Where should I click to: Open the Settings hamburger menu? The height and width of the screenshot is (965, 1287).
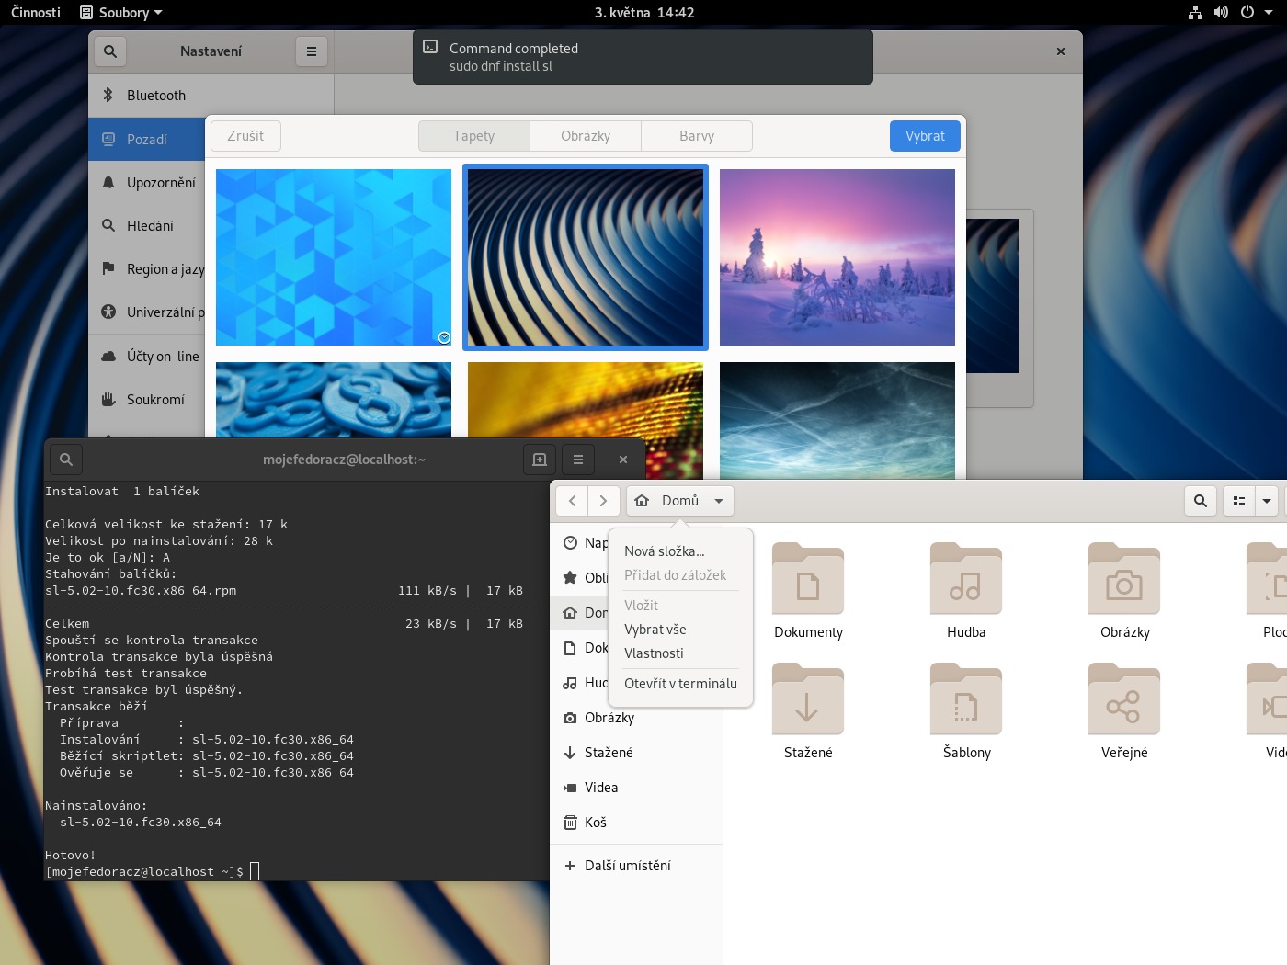312,51
